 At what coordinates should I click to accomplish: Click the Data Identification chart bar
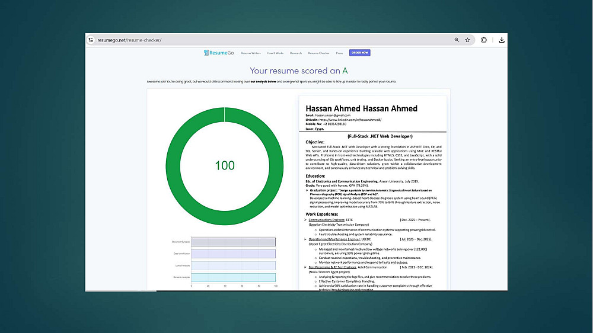click(x=233, y=254)
